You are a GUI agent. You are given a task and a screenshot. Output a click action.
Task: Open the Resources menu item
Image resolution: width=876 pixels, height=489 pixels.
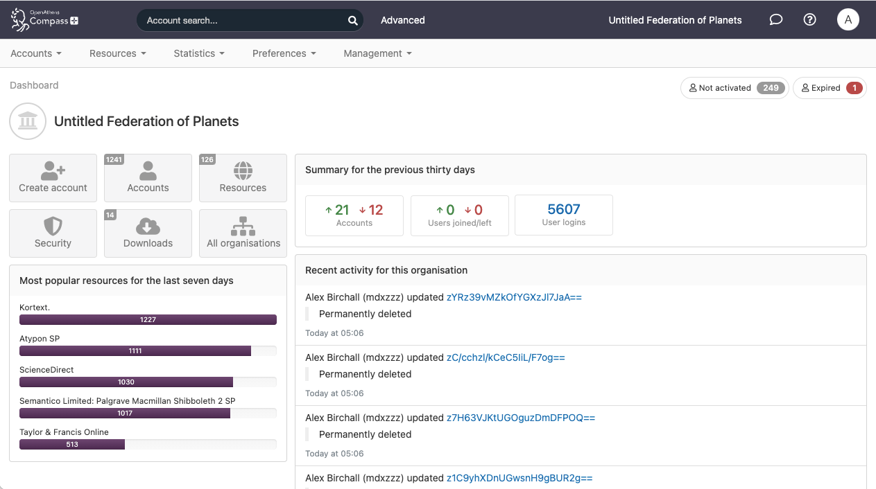point(117,53)
